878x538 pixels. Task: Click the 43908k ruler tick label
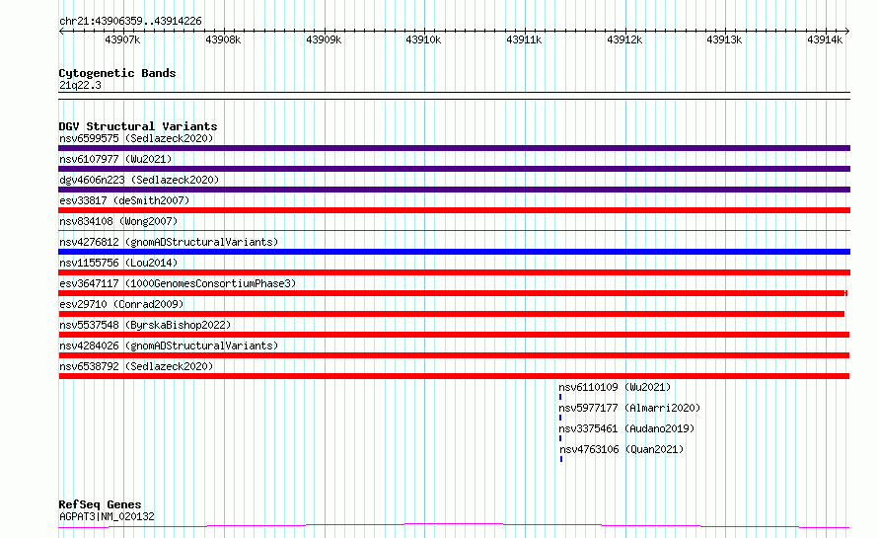click(x=223, y=39)
